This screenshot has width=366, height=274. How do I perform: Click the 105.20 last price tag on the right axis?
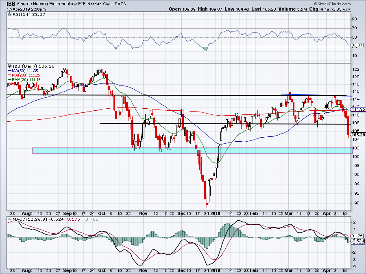(x=358, y=135)
